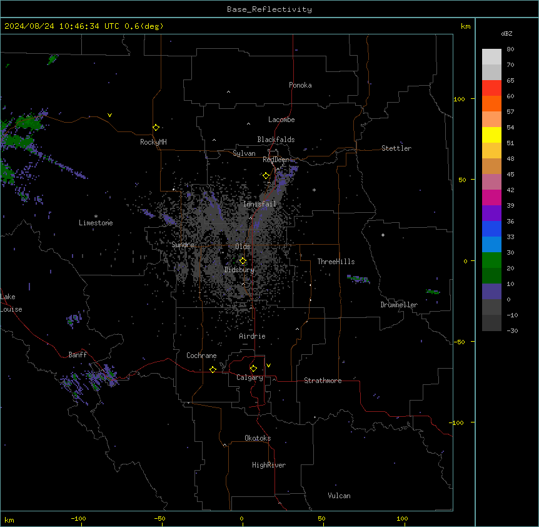Select the yellow diamond marker above Didsbury
This screenshot has height=527, width=539.
243,261
